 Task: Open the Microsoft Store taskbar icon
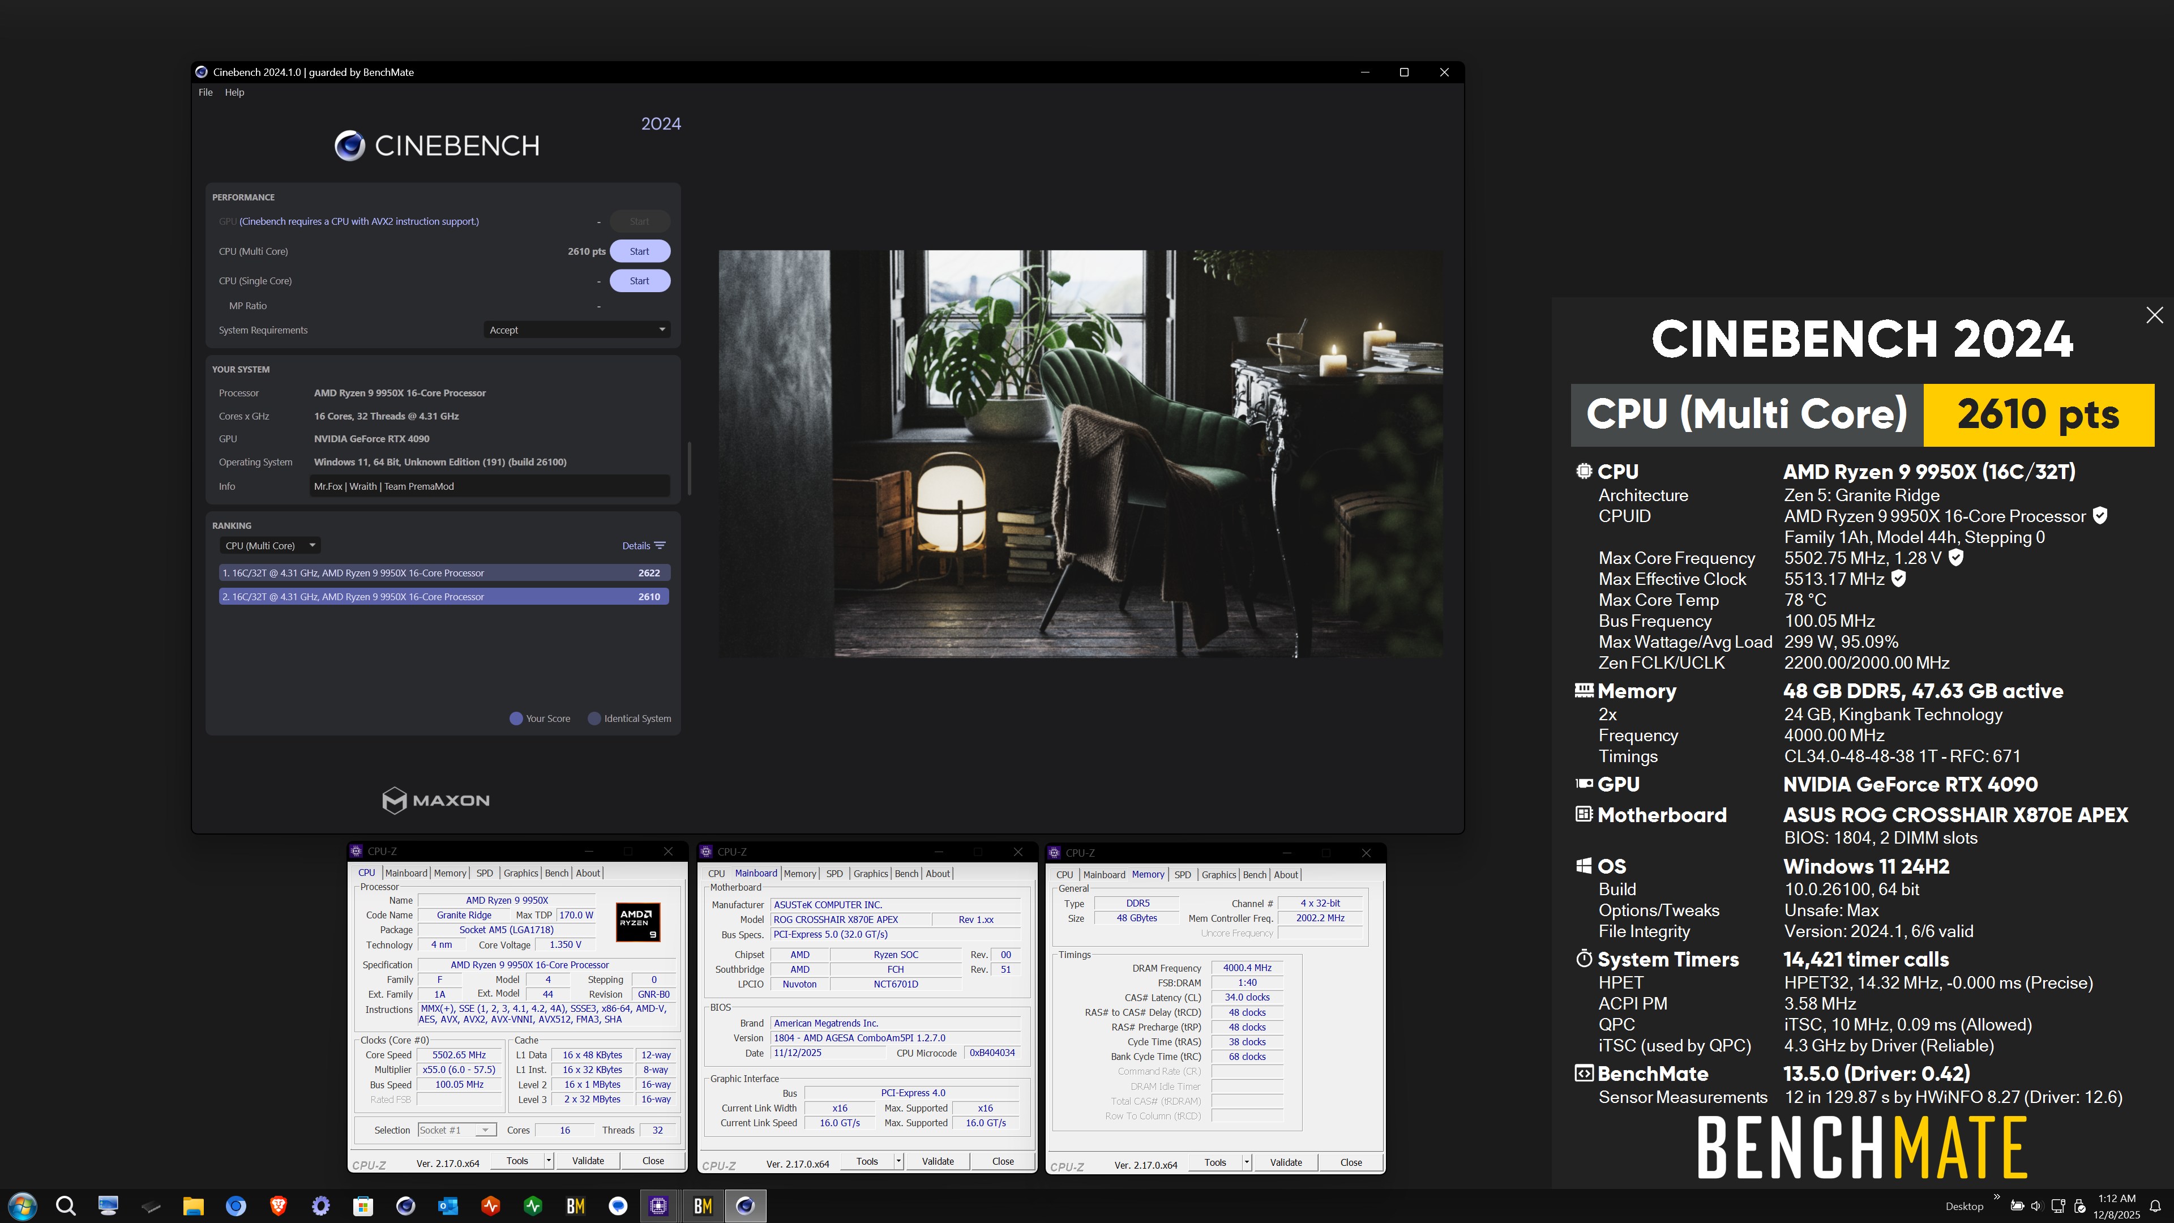coord(363,1205)
